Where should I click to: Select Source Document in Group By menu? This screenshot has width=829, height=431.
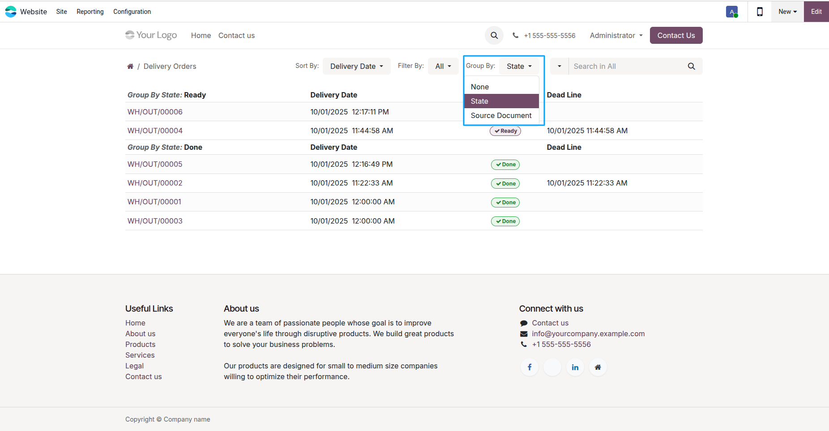click(501, 115)
